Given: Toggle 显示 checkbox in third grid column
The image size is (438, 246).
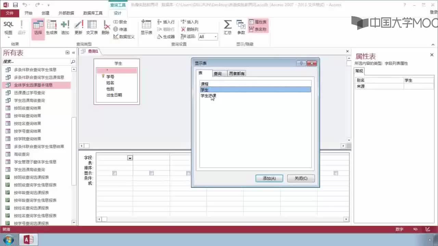Looking at the screenshot, I should (188, 173).
